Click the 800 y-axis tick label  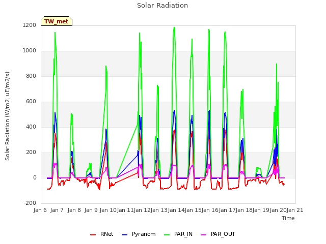(x=31, y=76)
